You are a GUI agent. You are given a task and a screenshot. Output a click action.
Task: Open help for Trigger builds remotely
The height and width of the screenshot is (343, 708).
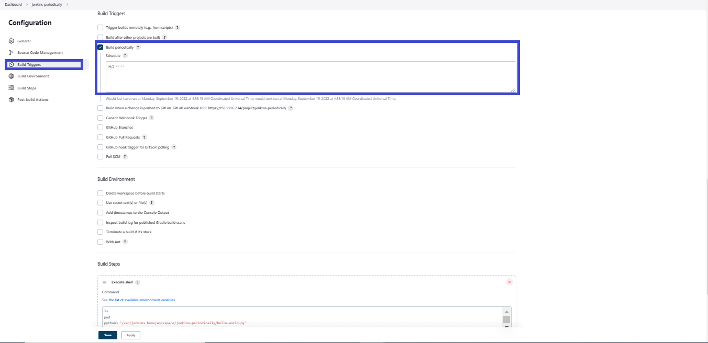[178, 27]
